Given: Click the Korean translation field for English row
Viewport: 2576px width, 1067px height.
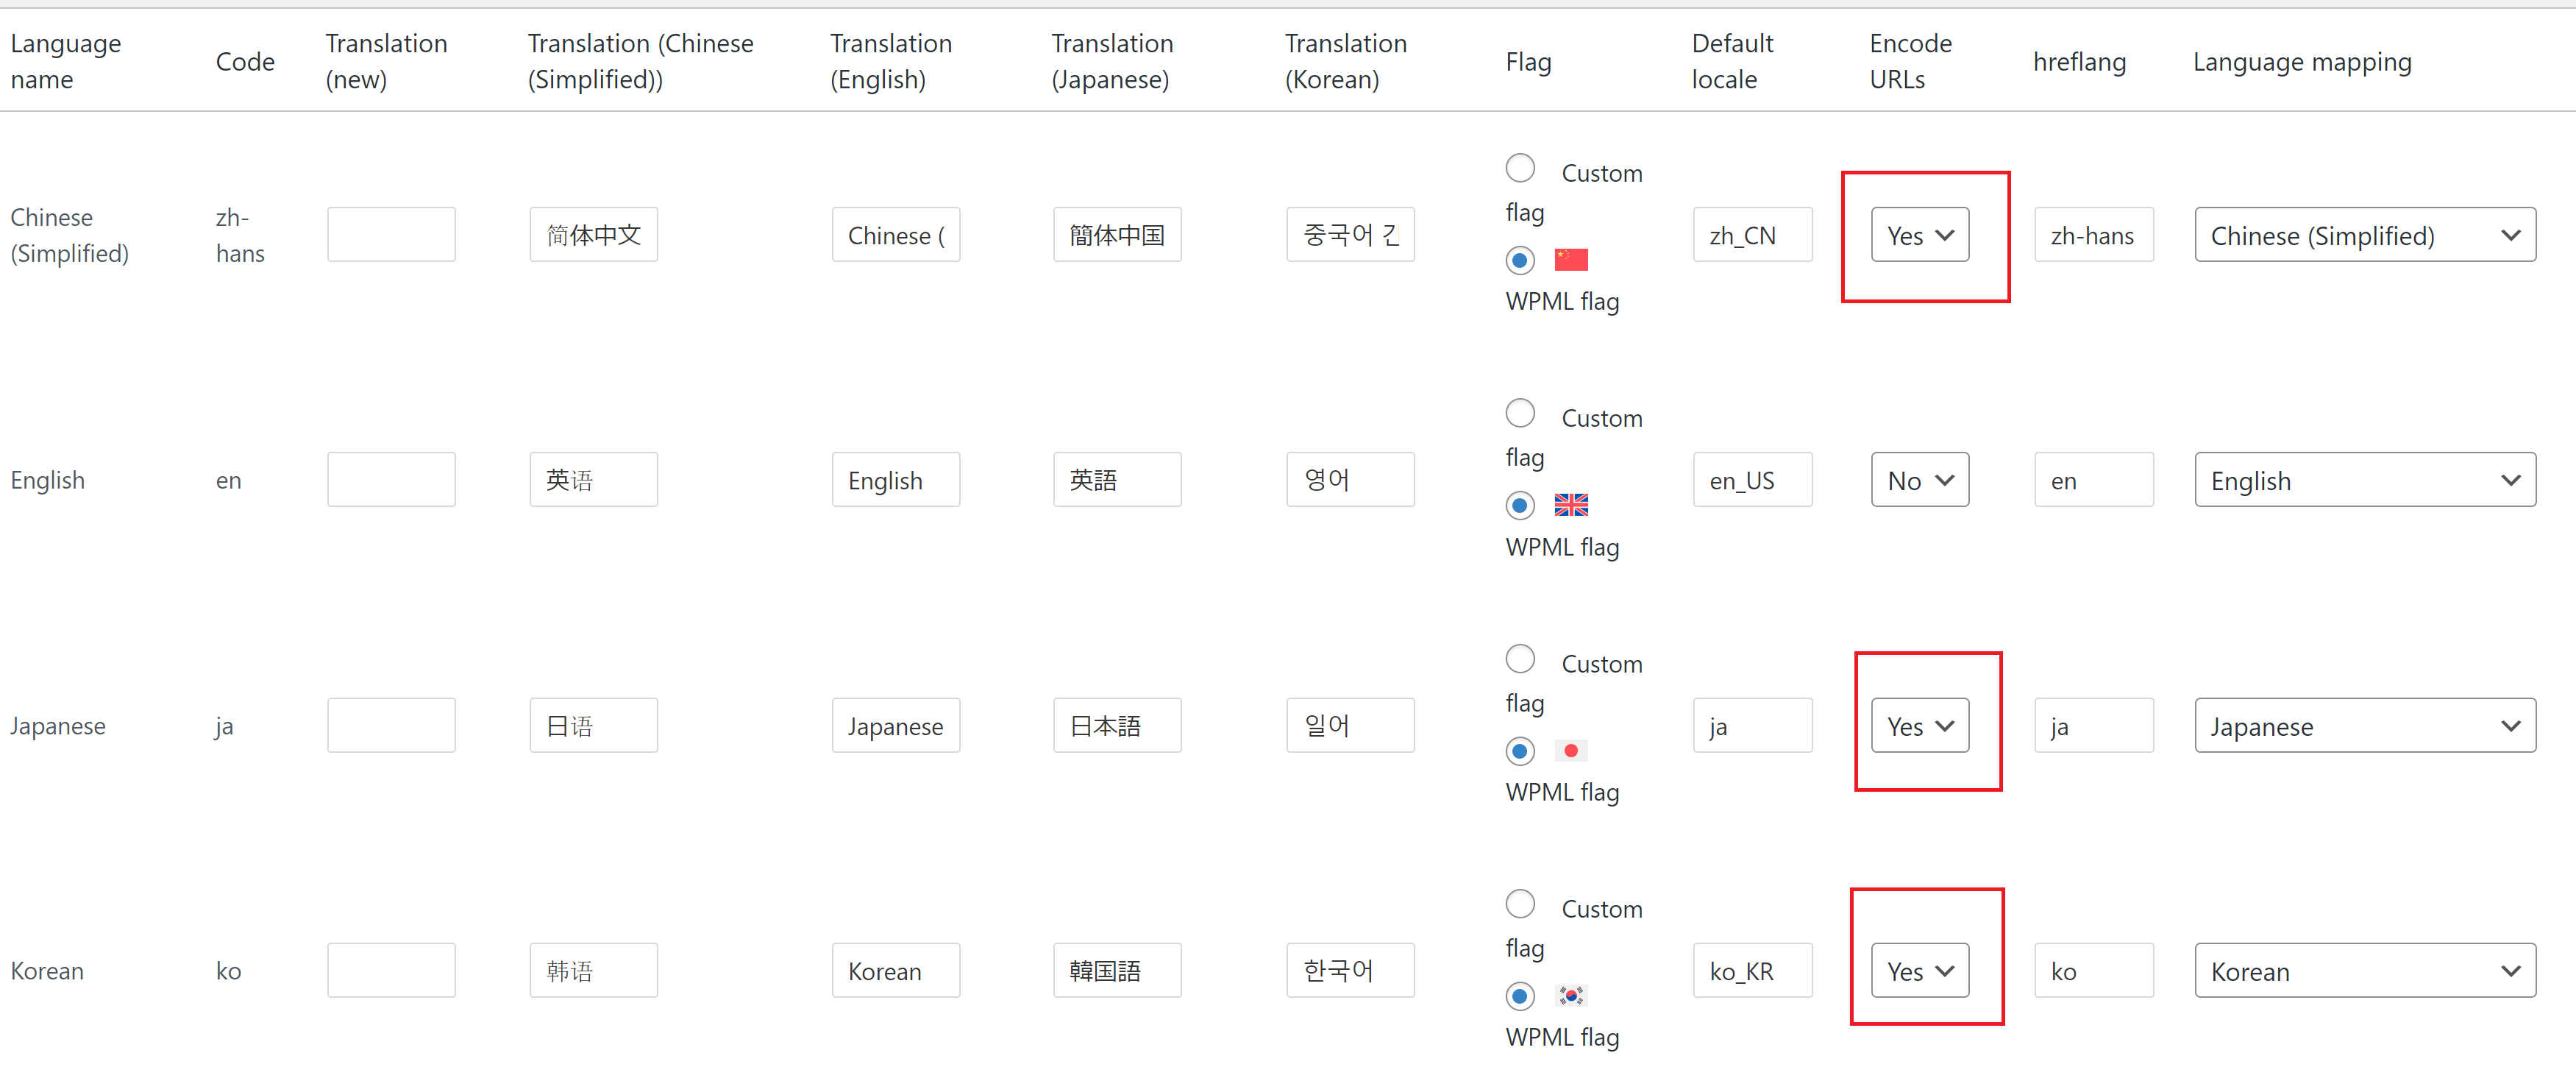Looking at the screenshot, I should tap(1350, 480).
